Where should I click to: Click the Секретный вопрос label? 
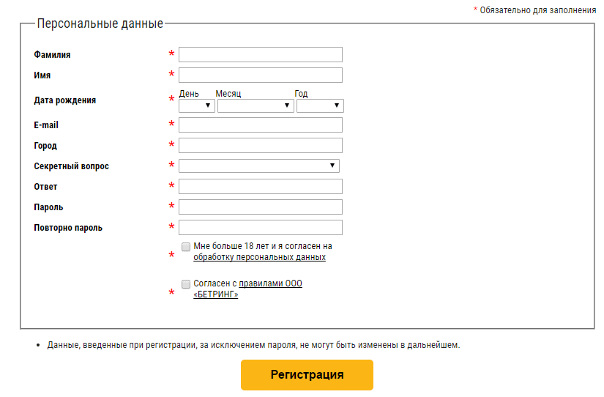(71, 166)
